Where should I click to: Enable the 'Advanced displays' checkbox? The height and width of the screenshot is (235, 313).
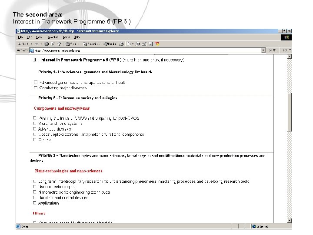tap(34, 129)
